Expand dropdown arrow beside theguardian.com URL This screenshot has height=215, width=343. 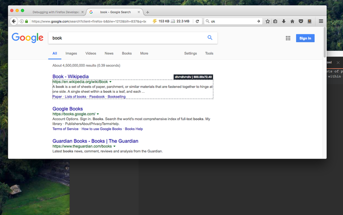click(x=114, y=146)
